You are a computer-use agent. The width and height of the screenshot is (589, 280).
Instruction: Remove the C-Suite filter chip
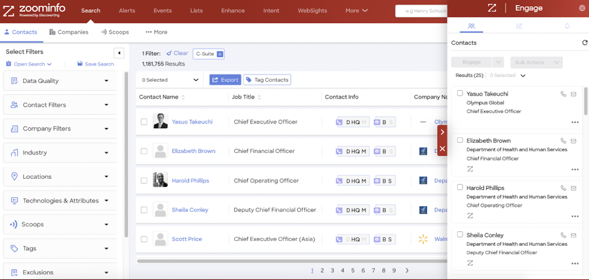pos(220,54)
